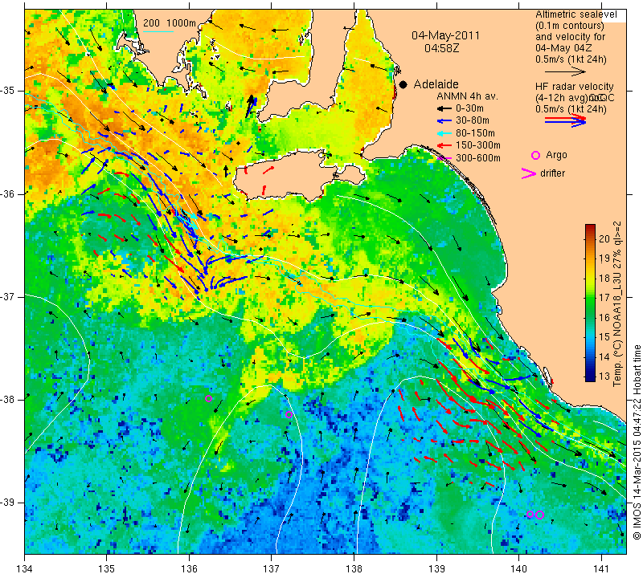Click the red-blue HF radar velocity arrows

[x=566, y=120]
